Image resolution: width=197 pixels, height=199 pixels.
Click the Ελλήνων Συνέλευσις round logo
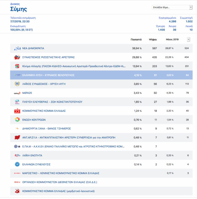(x=17, y=164)
